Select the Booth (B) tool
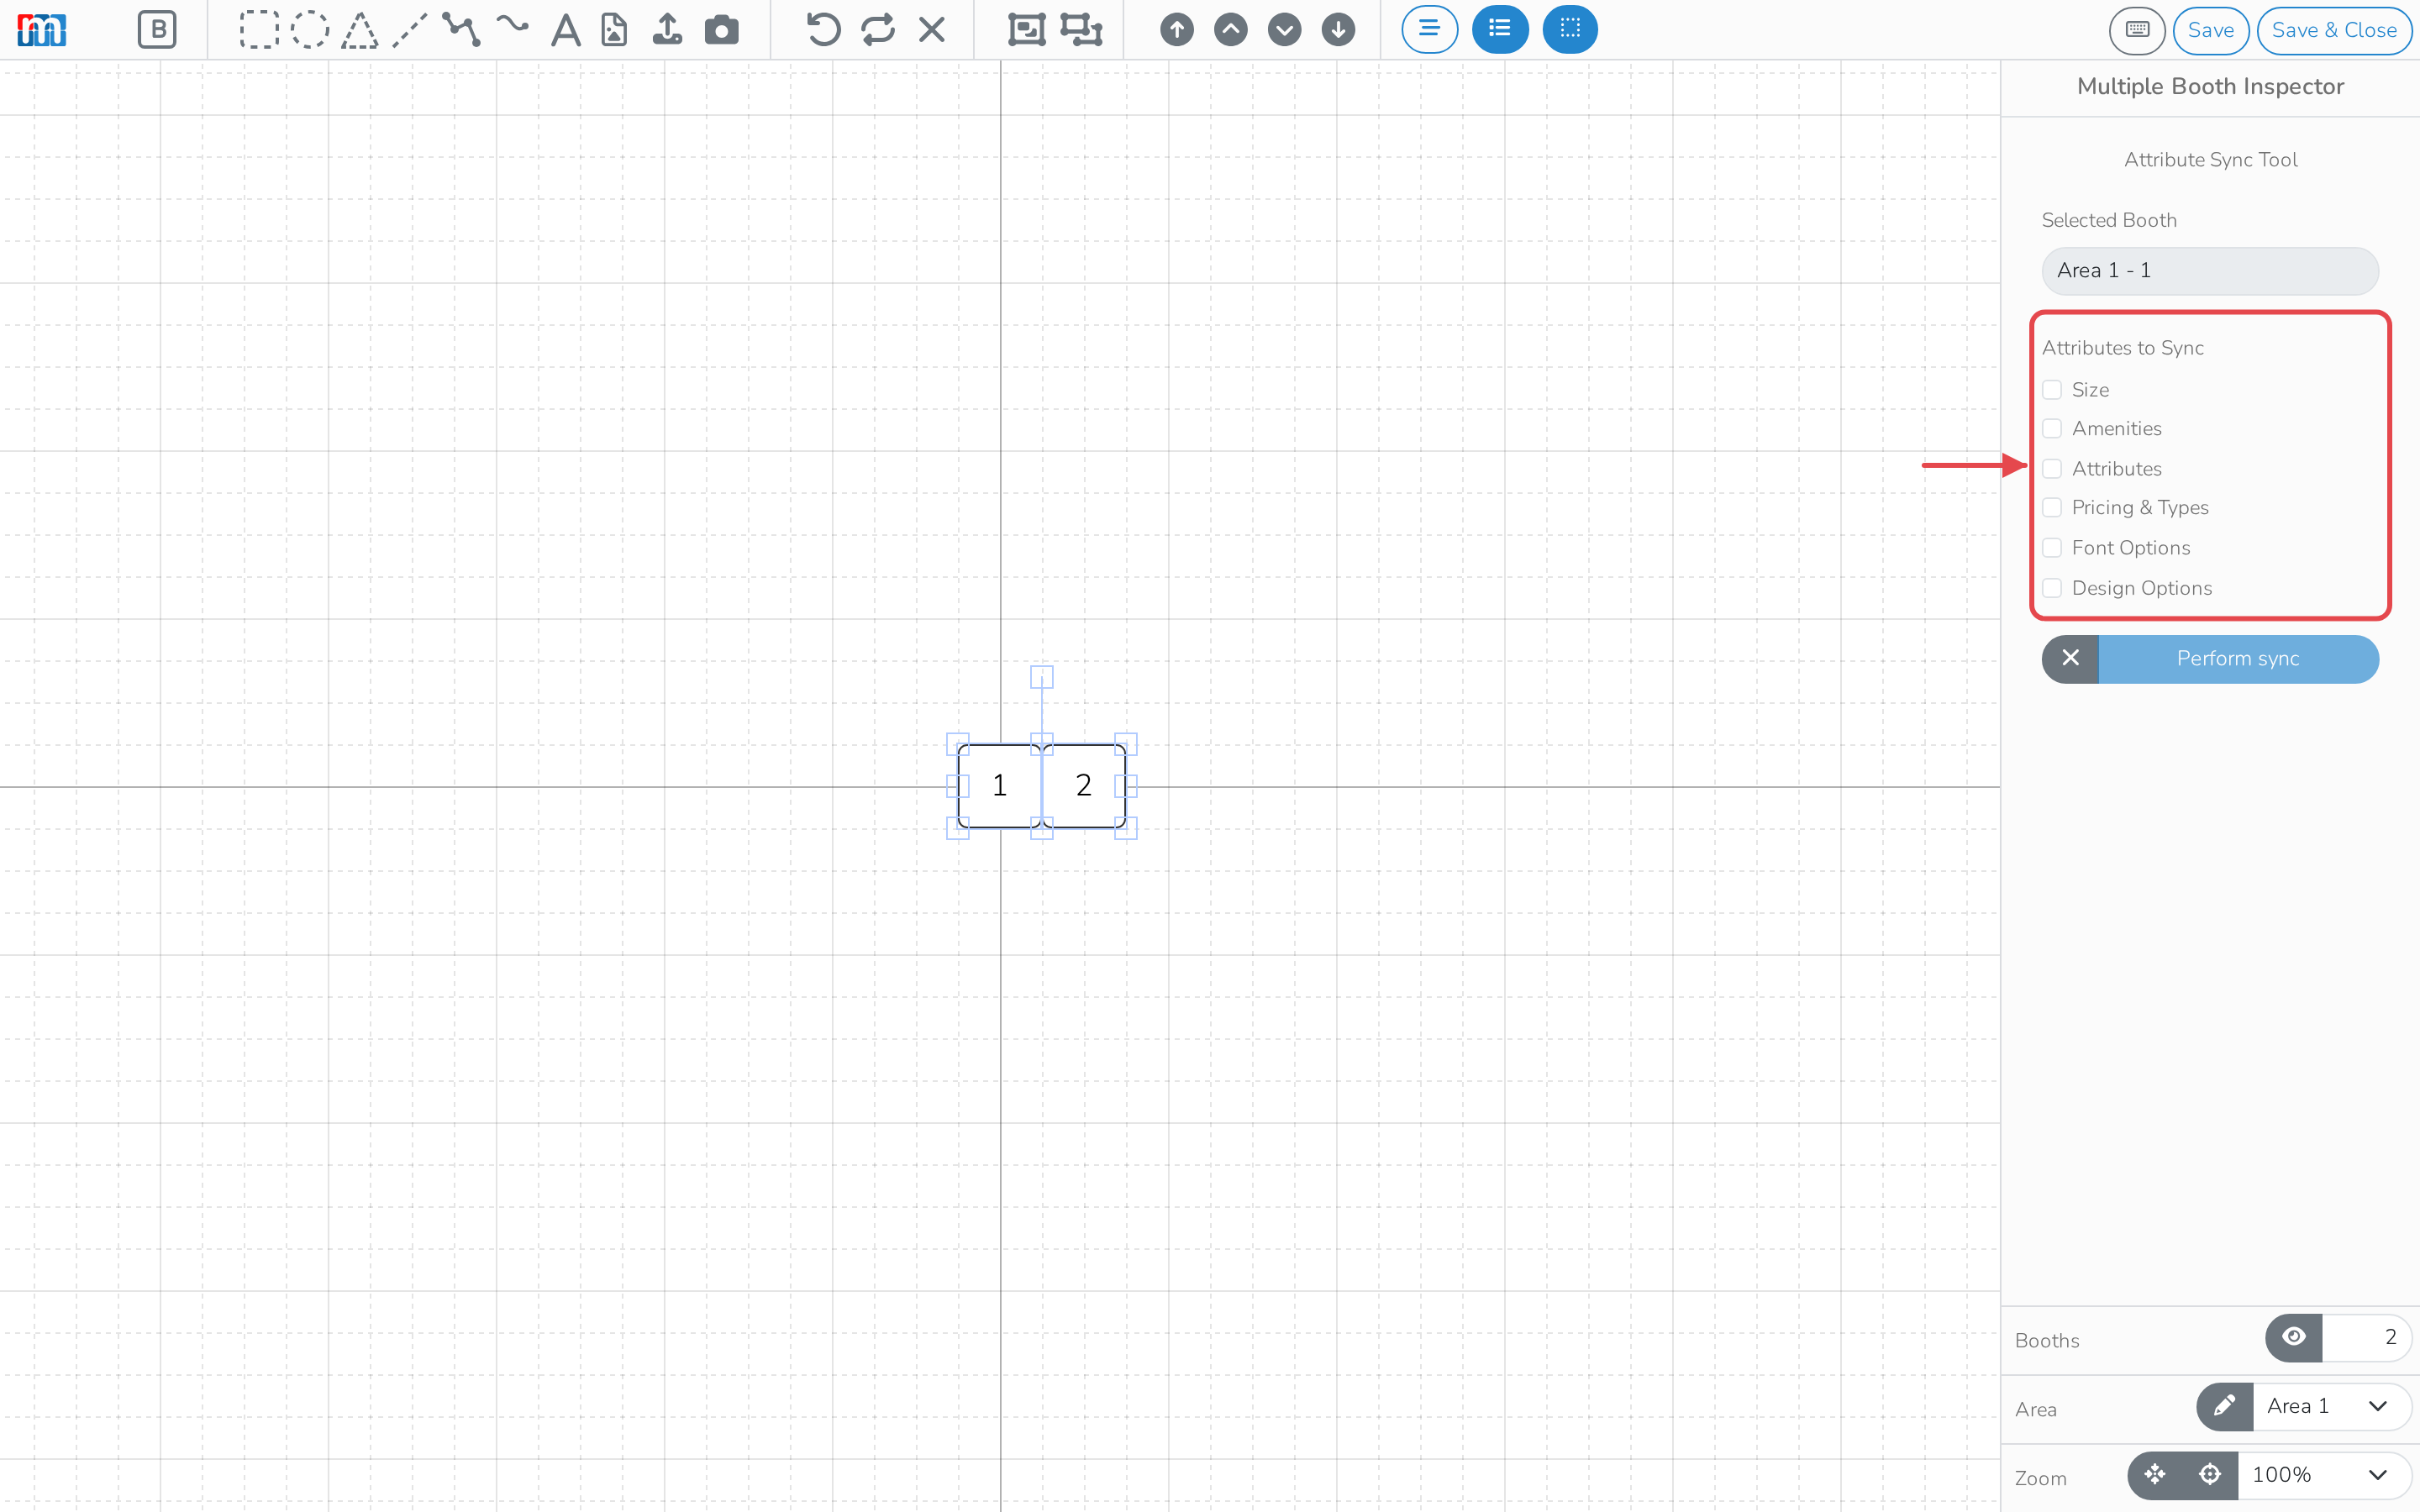Image resolution: width=2420 pixels, height=1512 pixels. [157, 30]
